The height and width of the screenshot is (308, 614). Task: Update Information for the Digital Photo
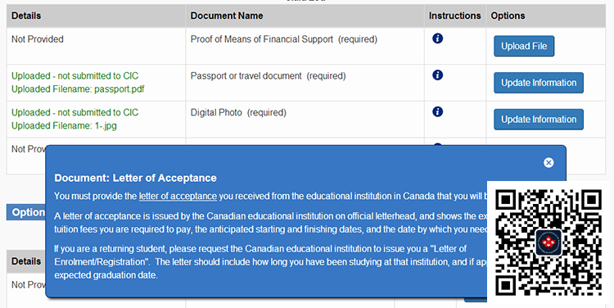539,120
